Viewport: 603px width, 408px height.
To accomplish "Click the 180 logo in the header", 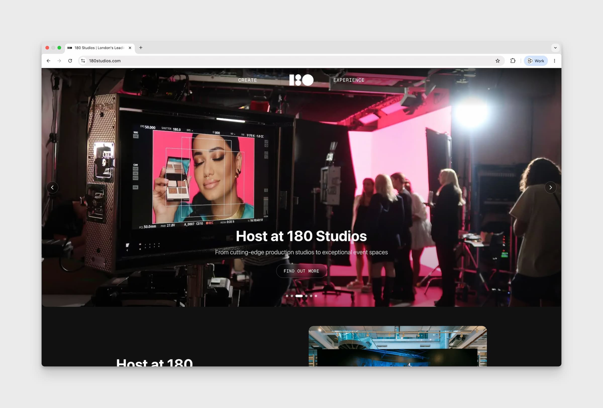I will coord(301,80).
